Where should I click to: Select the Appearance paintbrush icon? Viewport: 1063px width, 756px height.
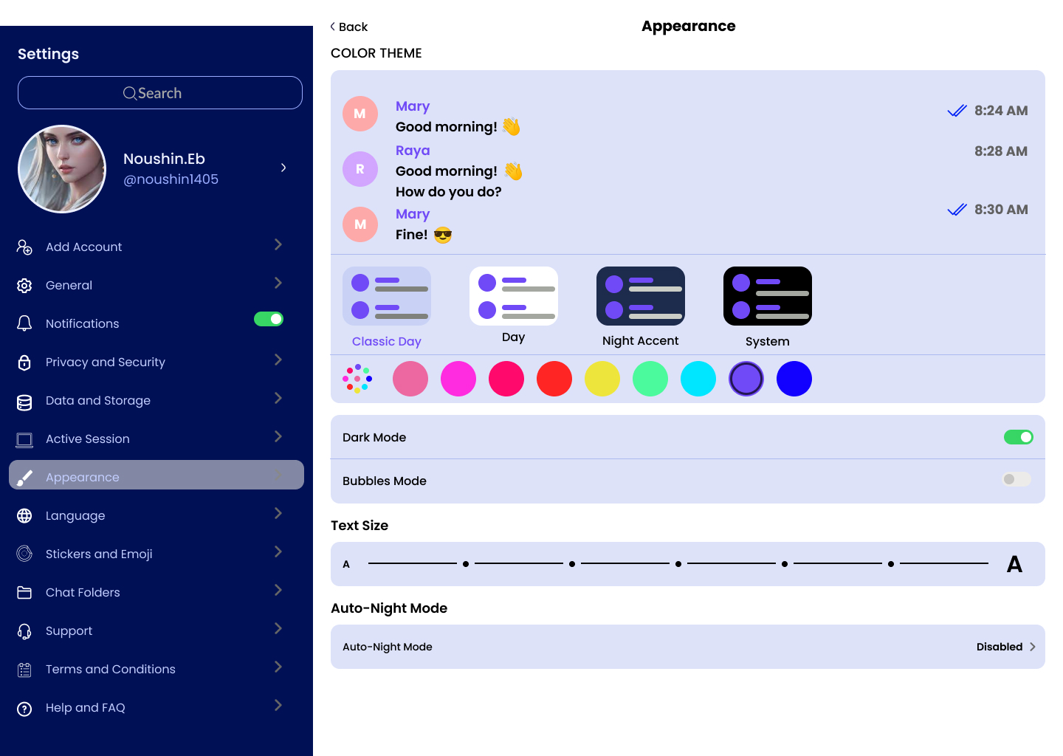click(24, 476)
